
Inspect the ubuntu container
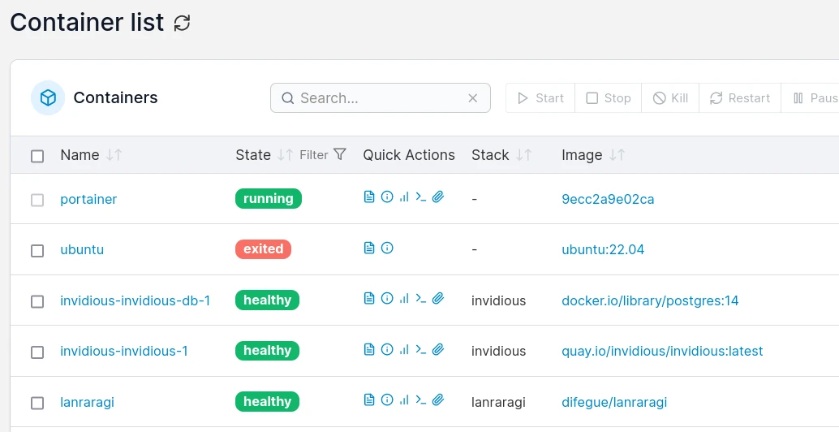tap(387, 248)
